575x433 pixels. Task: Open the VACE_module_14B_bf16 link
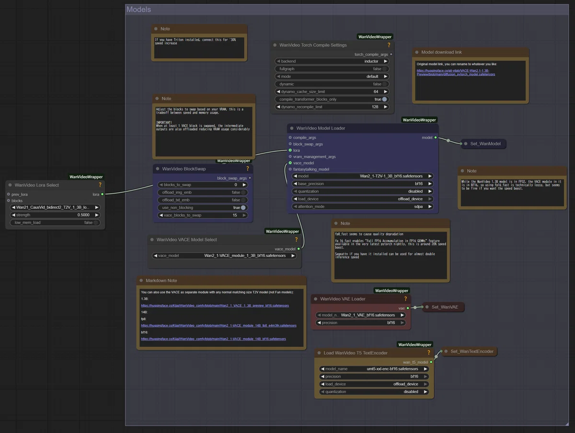(x=213, y=339)
